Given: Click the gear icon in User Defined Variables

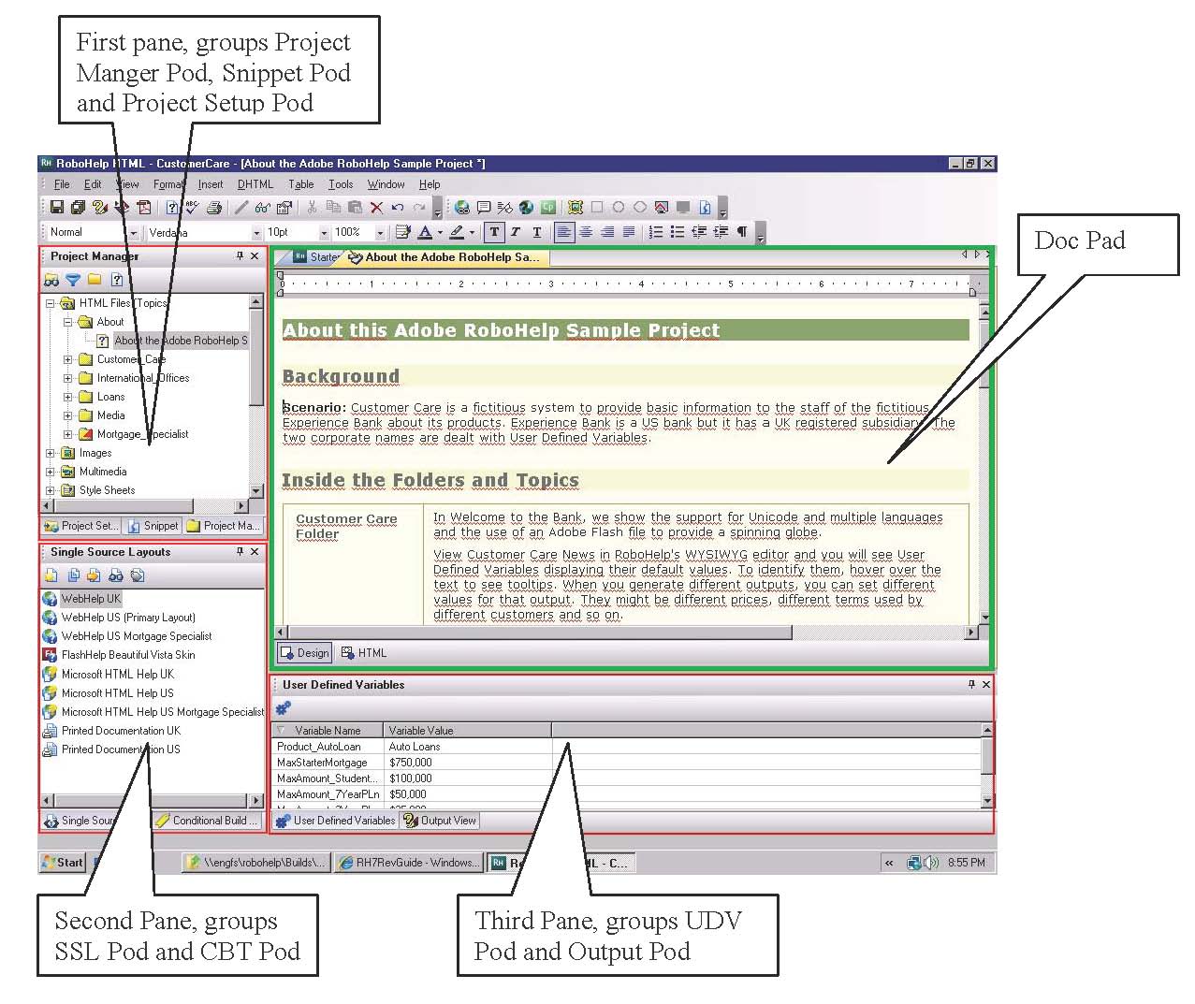Looking at the screenshot, I should [283, 708].
